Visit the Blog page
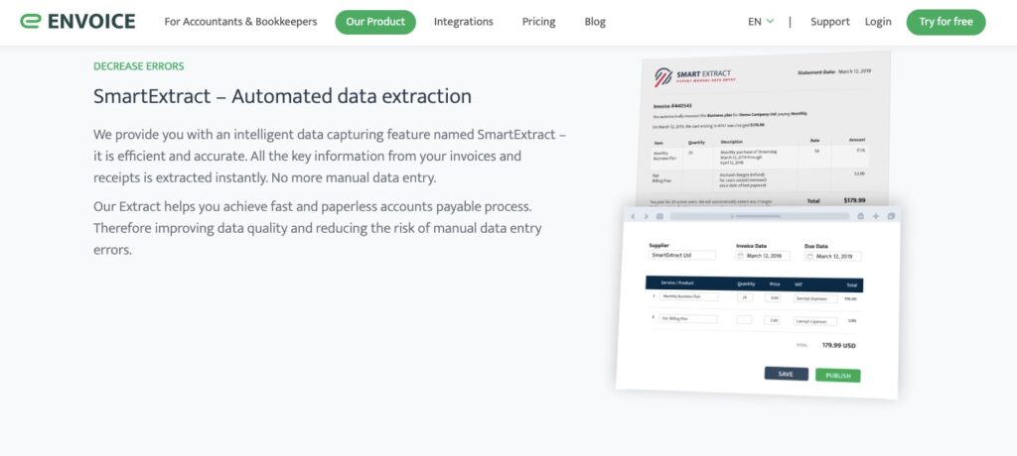The image size is (1017, 456). tap(595, 22)
